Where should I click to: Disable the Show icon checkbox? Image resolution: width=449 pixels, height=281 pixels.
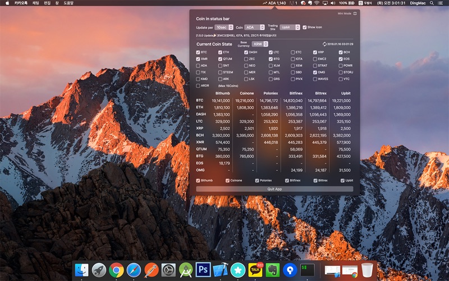tap(304, 27)
